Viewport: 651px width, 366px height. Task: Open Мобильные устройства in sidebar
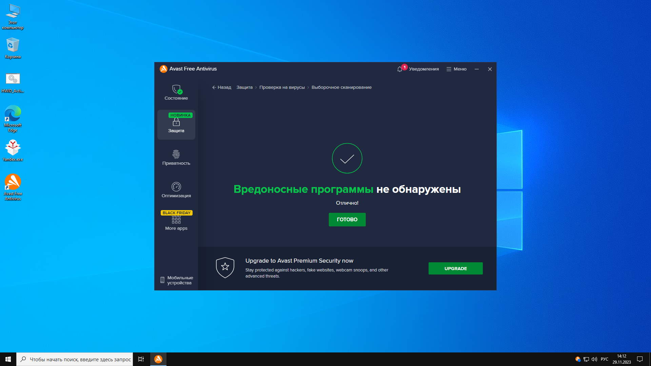click(x=176, y=280)
